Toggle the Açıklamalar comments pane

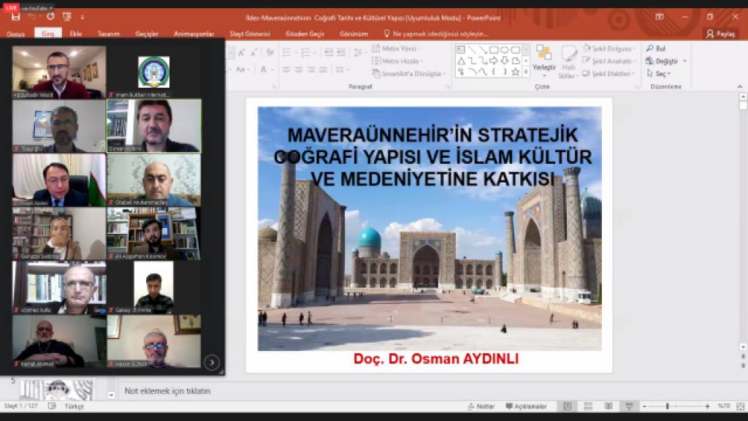point(525,406)
